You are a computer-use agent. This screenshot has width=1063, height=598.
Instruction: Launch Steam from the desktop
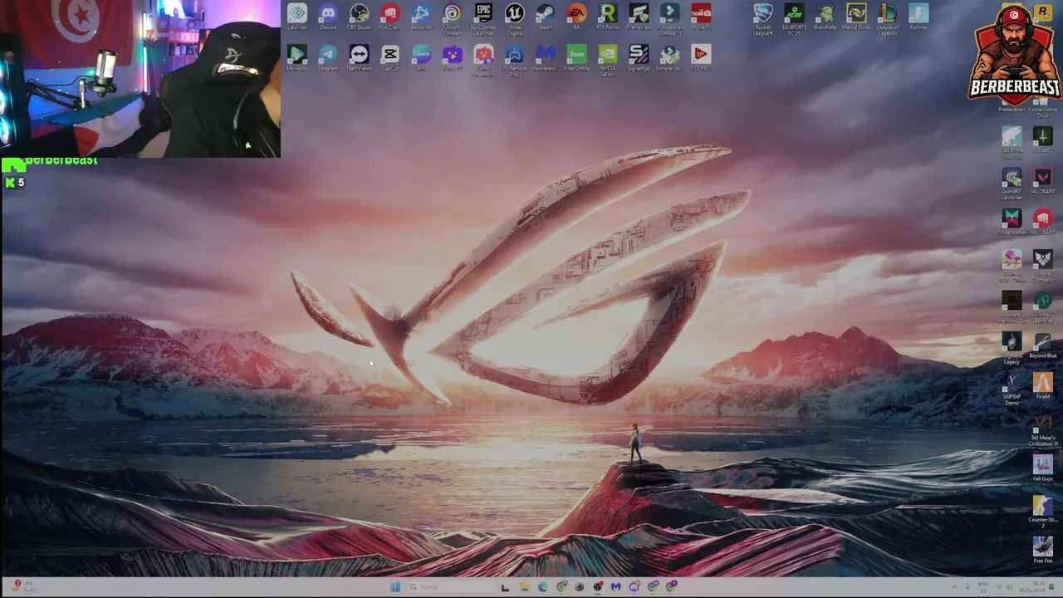pos(546,17)
